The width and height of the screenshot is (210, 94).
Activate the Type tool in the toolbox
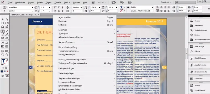tap(3, 31)
